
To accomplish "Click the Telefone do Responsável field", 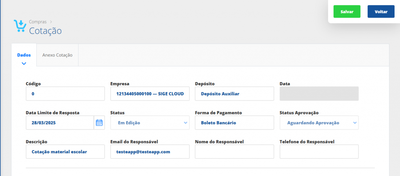I will [319, 152].
